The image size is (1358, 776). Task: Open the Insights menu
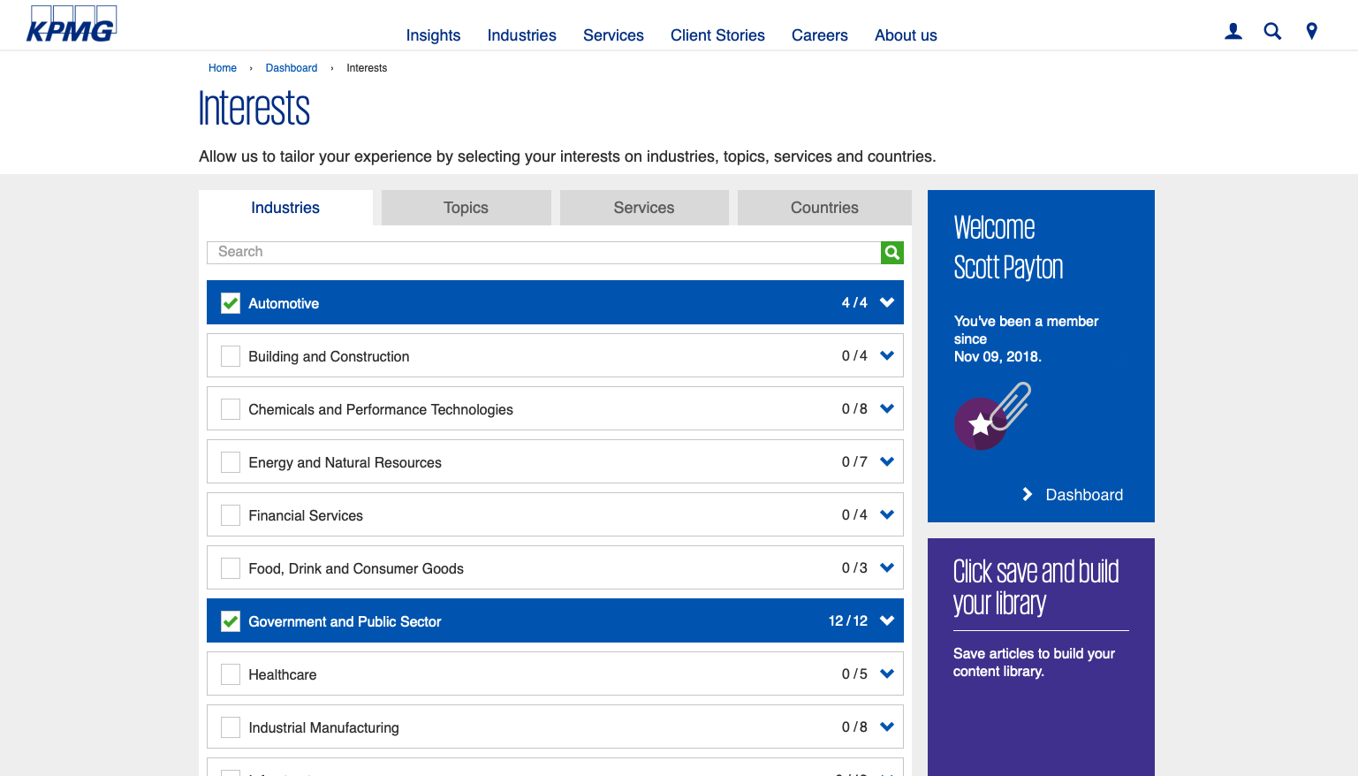(x=433, y=35)
